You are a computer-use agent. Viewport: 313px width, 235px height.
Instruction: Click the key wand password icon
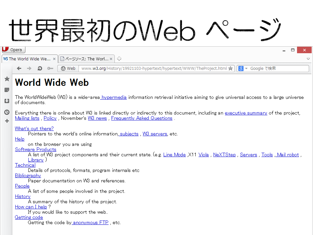50,69
